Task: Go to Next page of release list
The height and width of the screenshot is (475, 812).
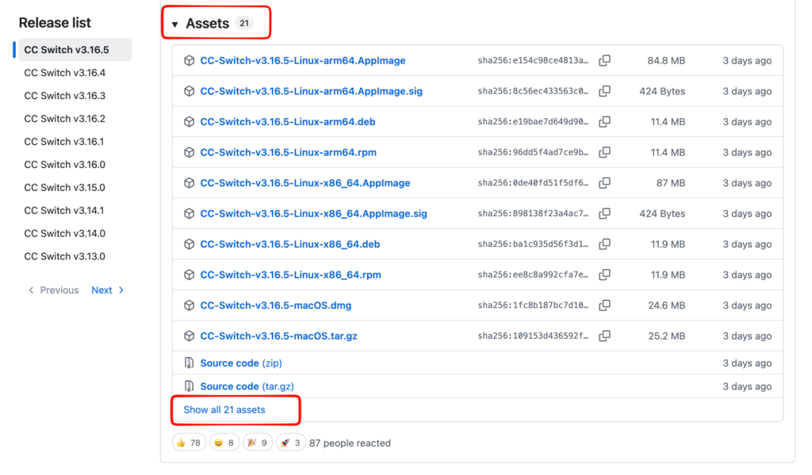Action: point(107,290)
